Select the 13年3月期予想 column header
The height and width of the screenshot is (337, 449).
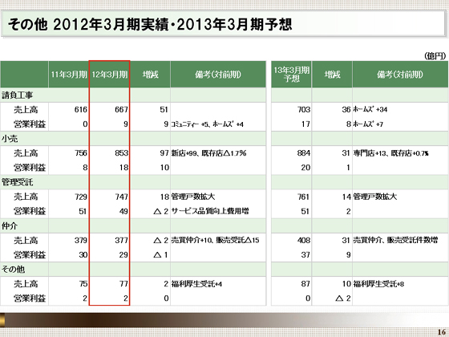(x=292, y=74)
